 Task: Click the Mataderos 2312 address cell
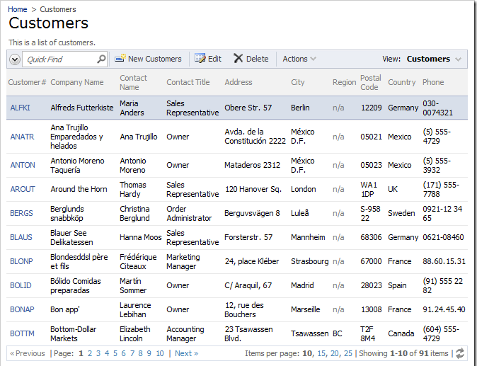click(x=252, y=165)
